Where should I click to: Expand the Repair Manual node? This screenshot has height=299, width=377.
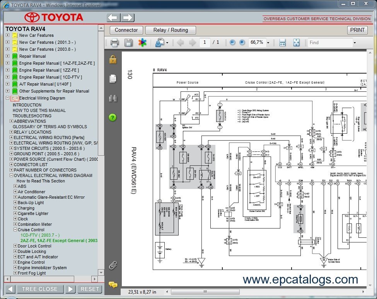(7, 56)
